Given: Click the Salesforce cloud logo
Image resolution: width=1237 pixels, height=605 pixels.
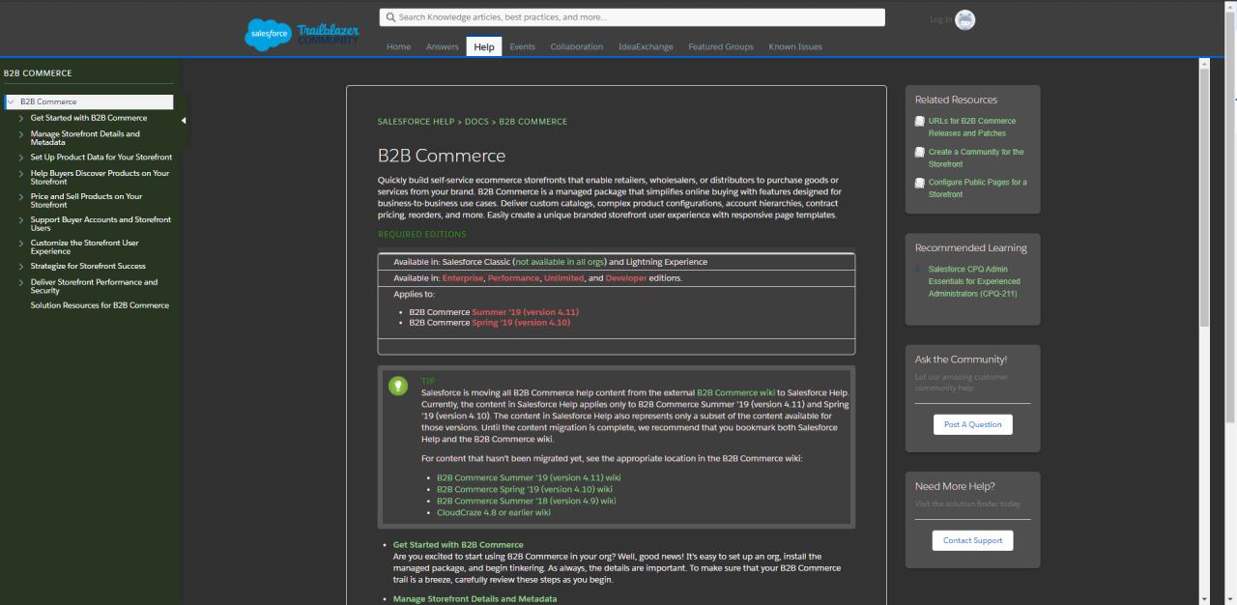Looking at the screenshot, I should pos(268,34).
